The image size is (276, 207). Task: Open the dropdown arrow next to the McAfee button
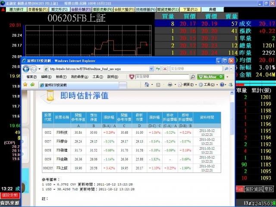pos(227,77)
